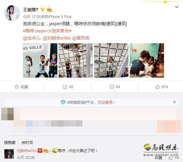Open comments via the 94 bubble icon

[112, 87]
